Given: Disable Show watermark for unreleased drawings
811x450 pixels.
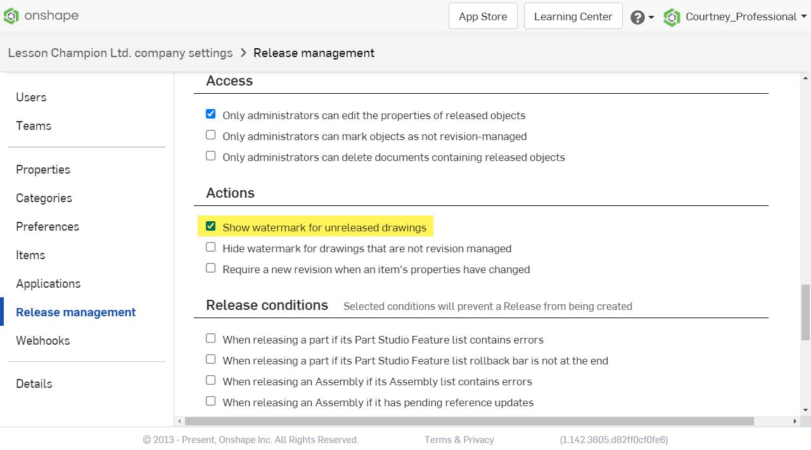Looking at the screenshot, I should click(x=210, y=225).
